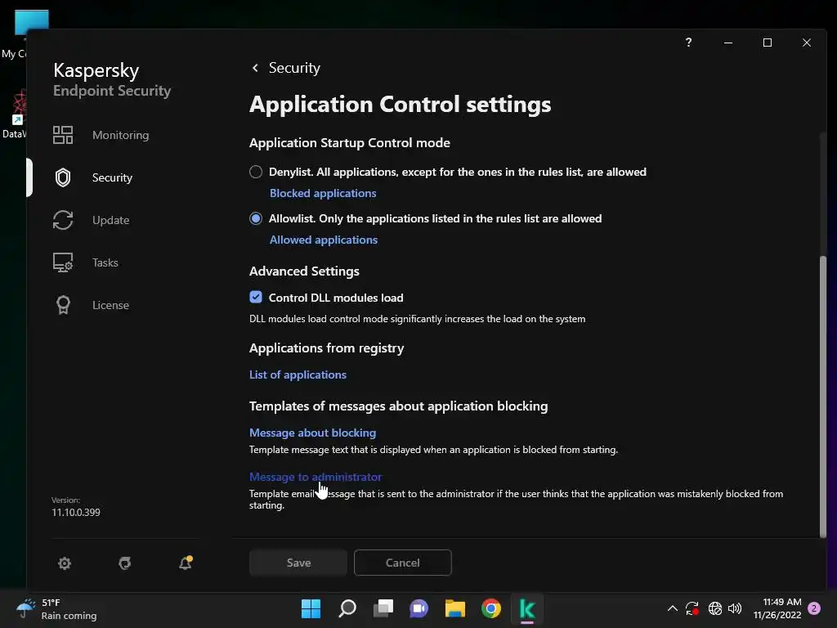Click the support headset icon
This screenshot has width=837, height=628.
pos(125,563)
